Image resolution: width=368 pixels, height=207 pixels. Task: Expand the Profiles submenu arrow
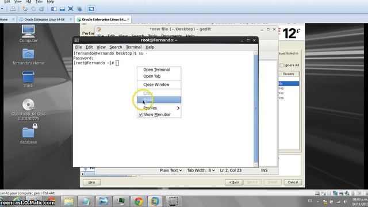pos(178,108)
